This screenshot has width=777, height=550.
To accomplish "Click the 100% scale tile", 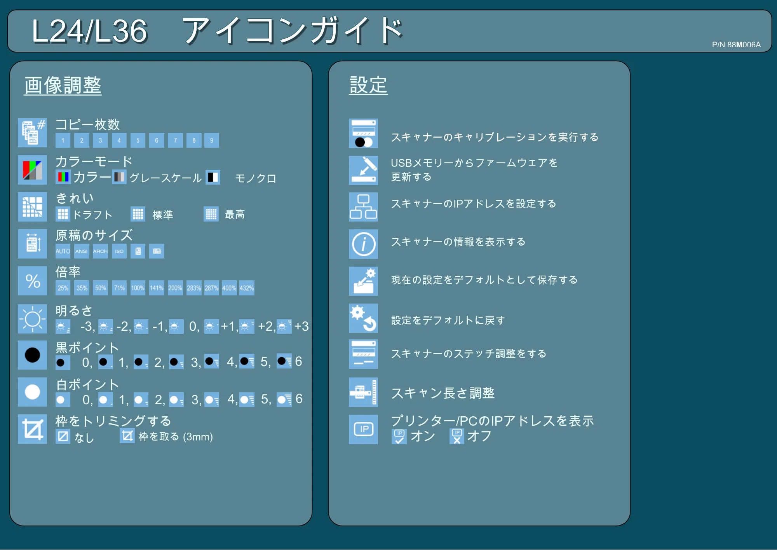I will pyautogui.click(x=138, y=288).
